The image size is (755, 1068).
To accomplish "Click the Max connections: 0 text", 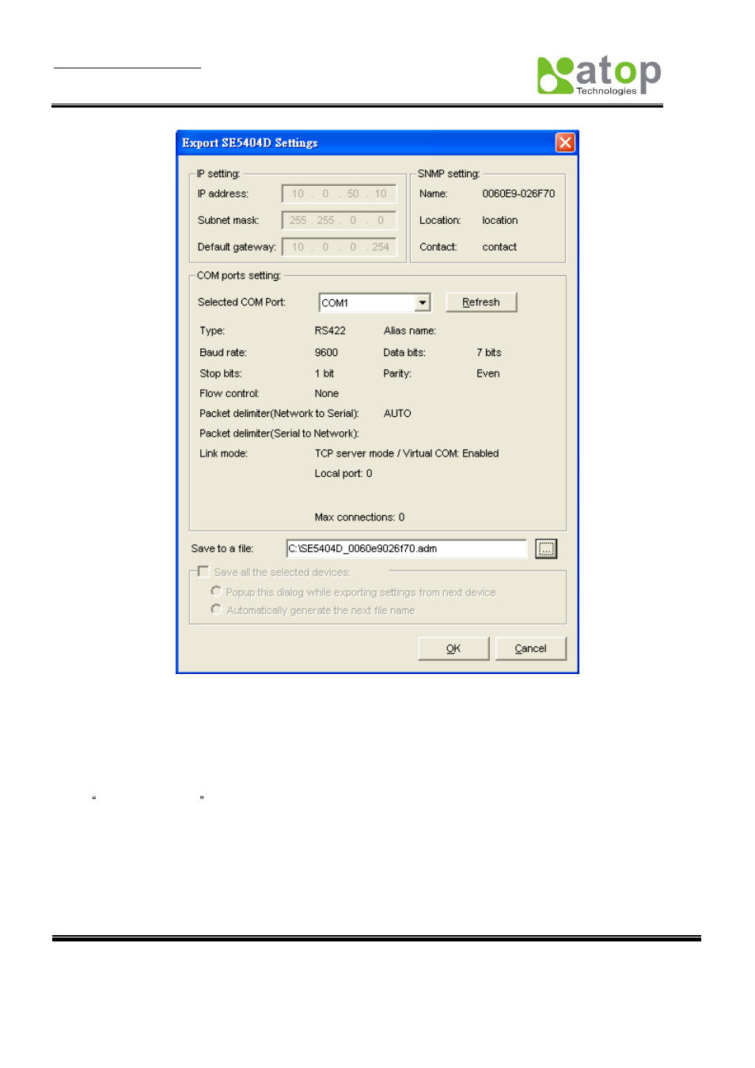I will [x=359, y=517].
